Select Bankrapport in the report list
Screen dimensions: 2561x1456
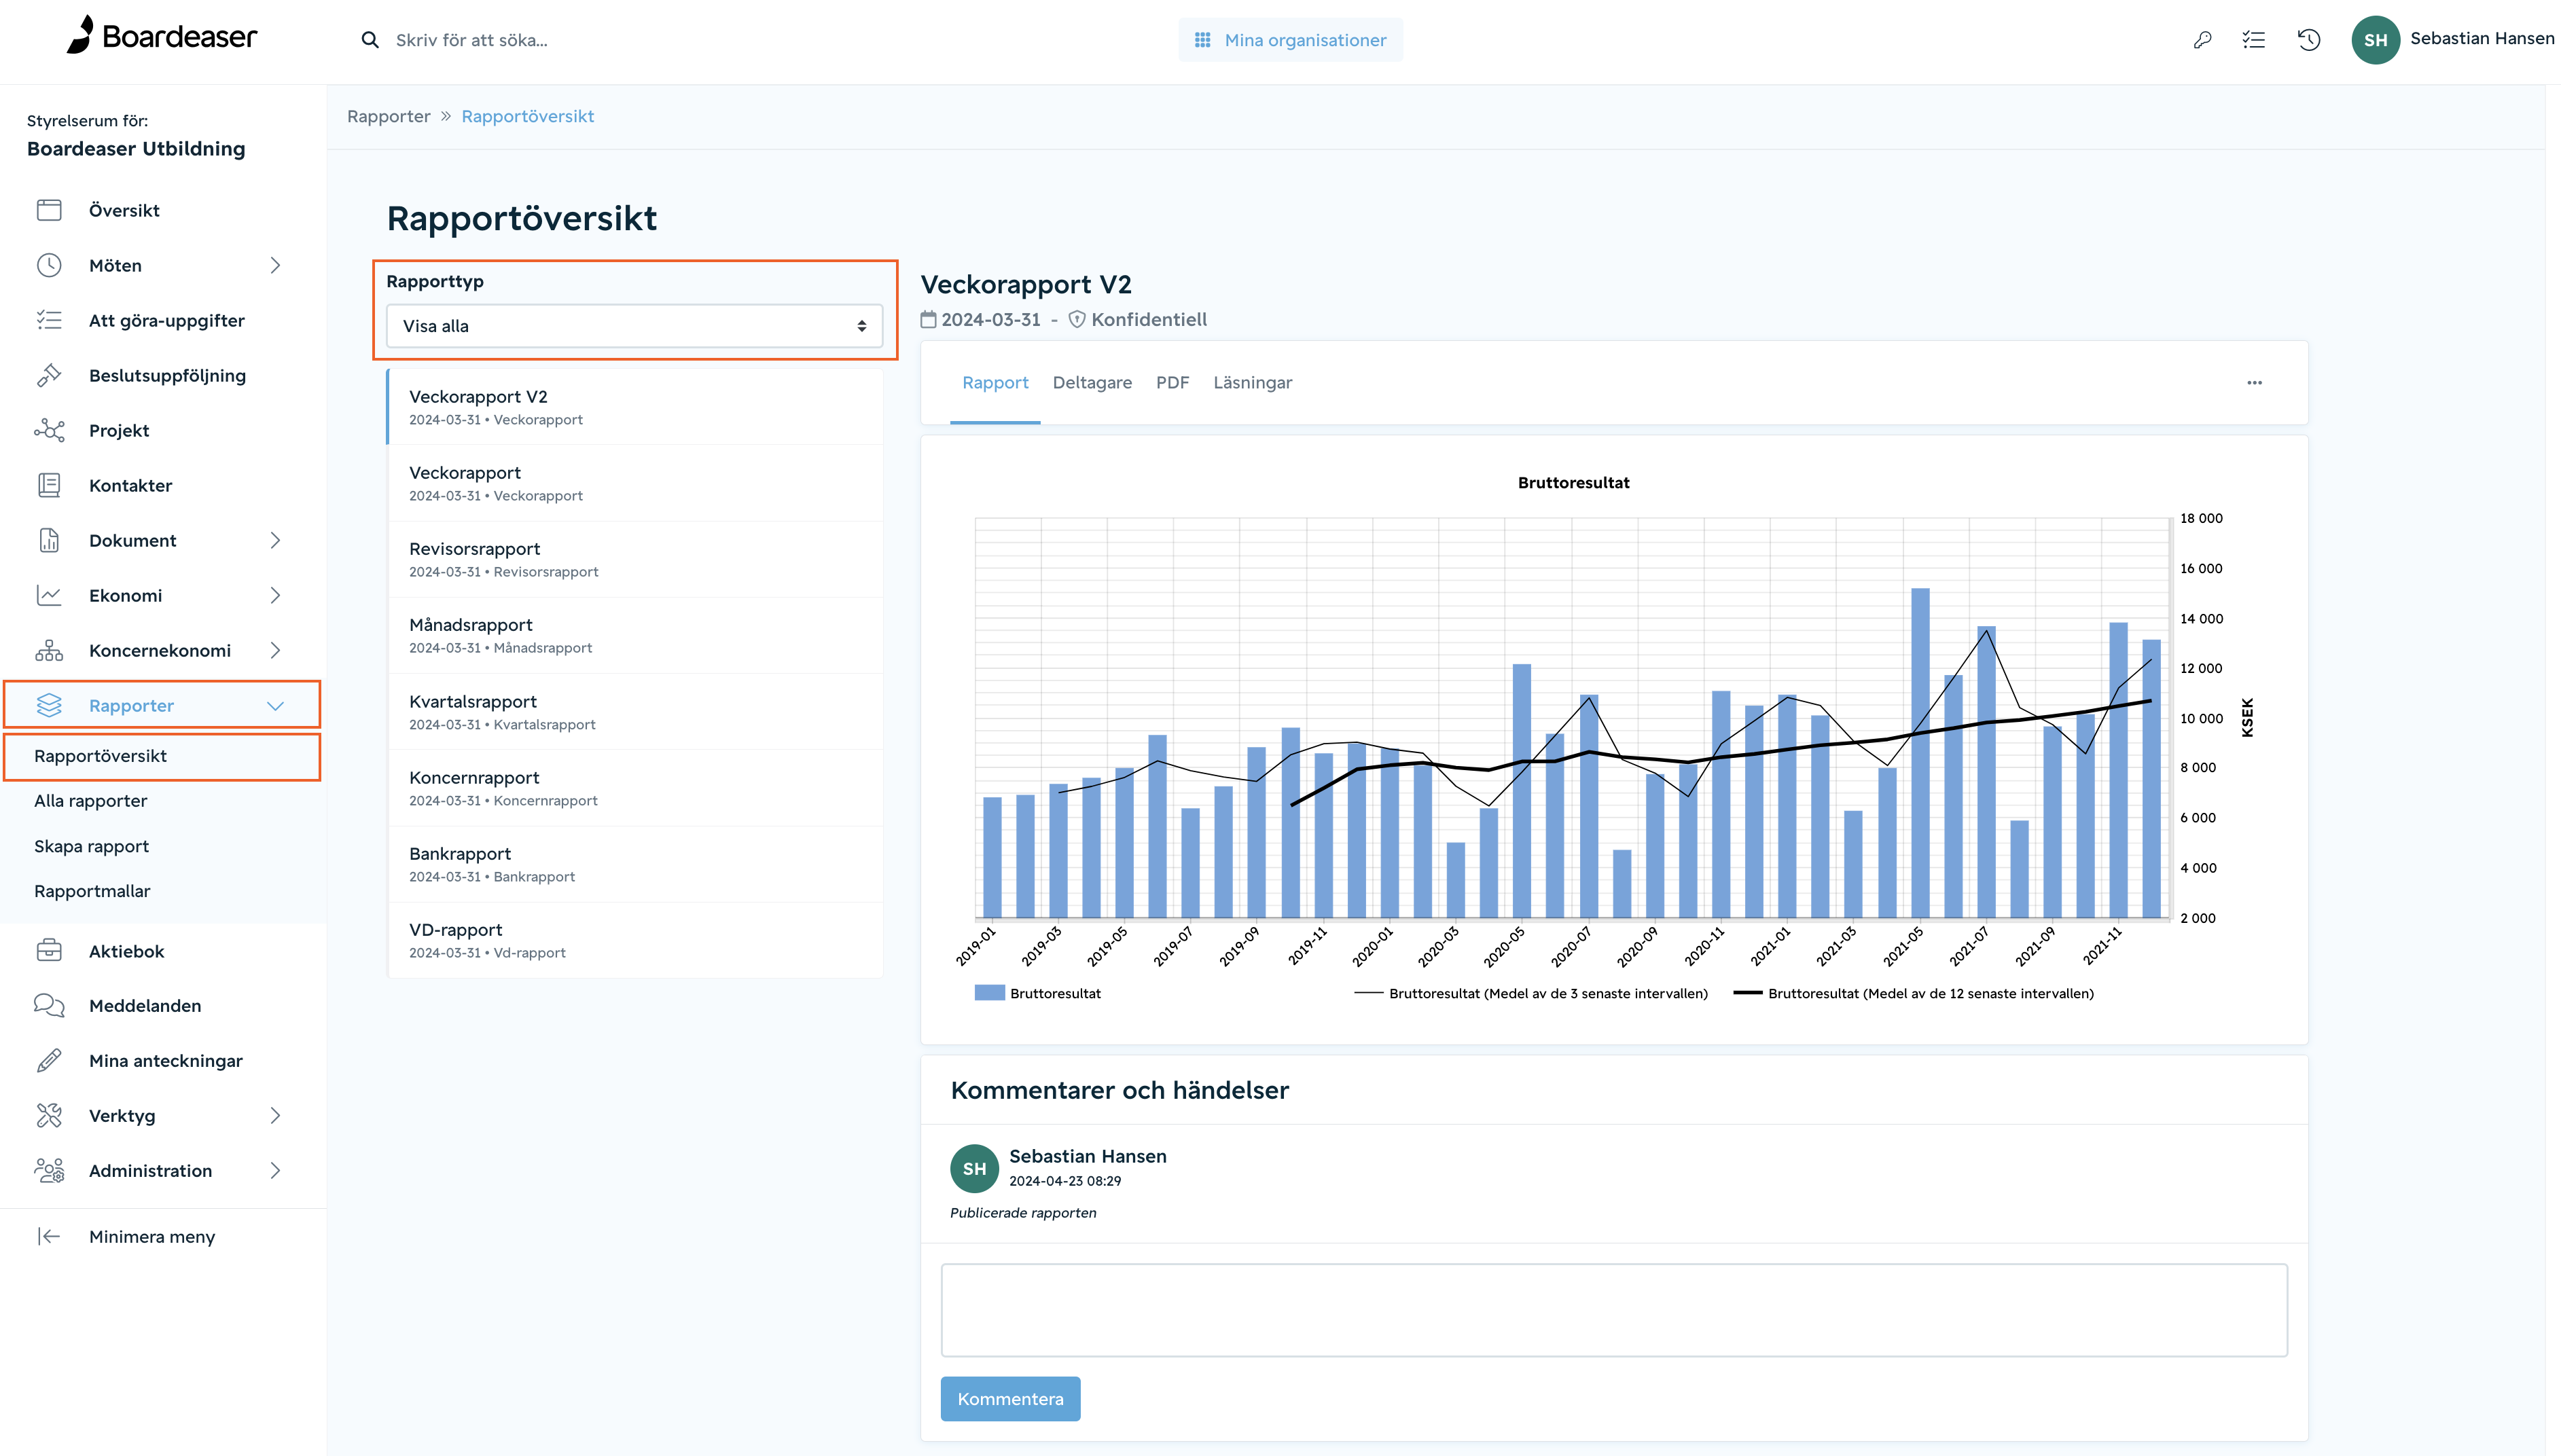point(636,864)
